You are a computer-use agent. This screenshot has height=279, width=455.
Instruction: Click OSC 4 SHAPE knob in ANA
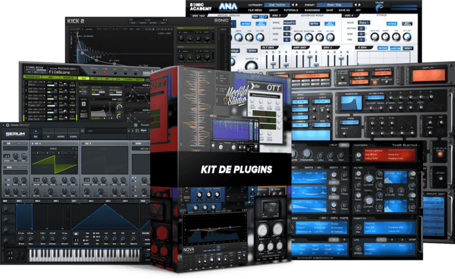coord(386,36)
